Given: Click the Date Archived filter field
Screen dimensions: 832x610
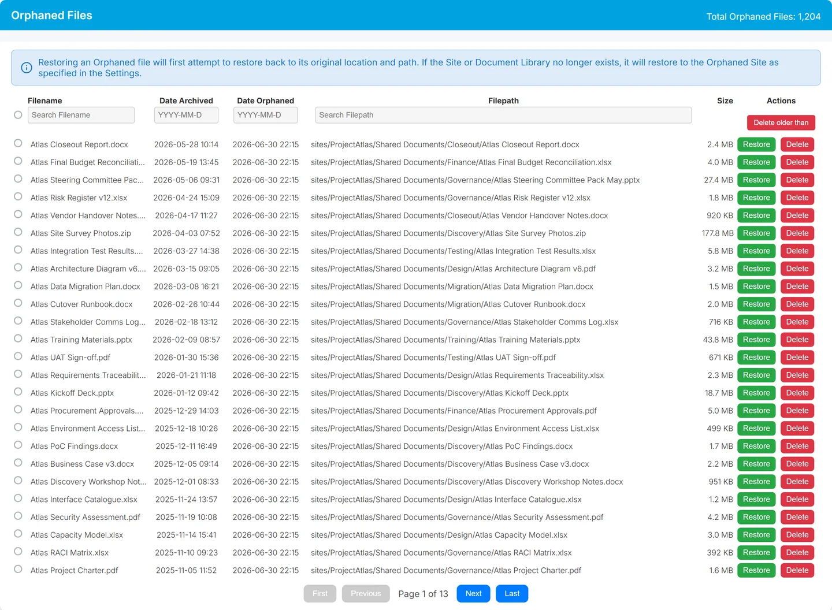Looking at the screenshot, I should pyautogui.click(x=186, y=115).
